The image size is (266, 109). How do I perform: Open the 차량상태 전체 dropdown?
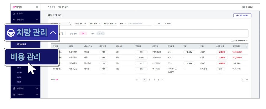(x=110, y=24)
